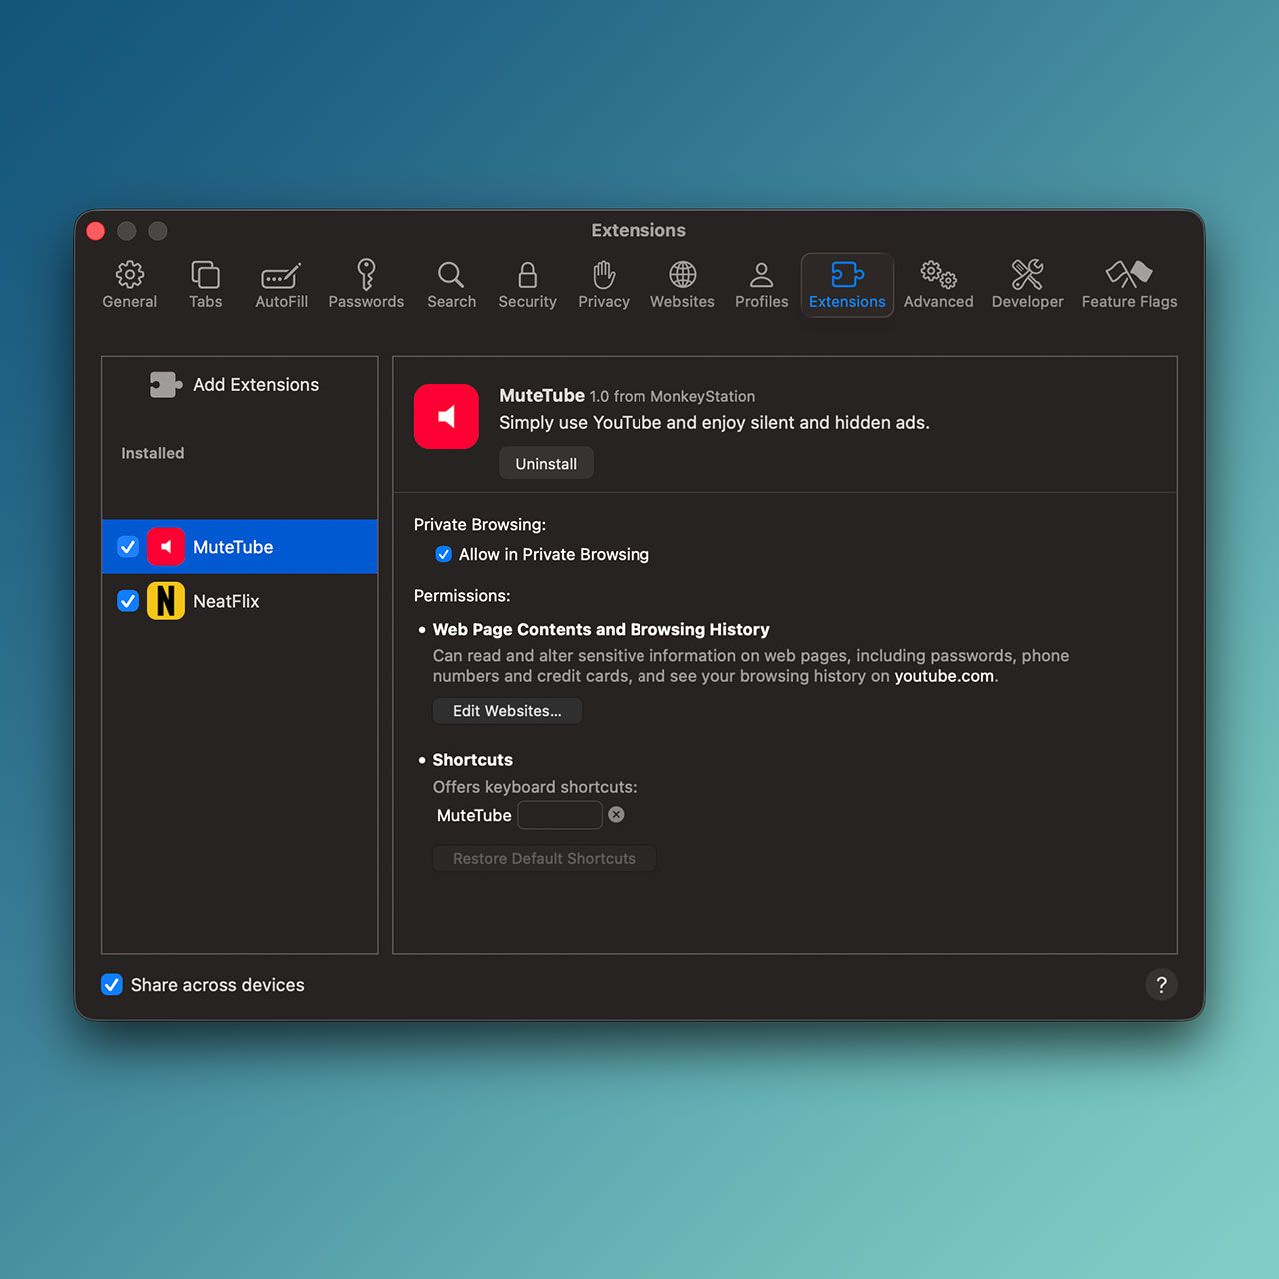Open the Tabs settings icon
1279x1279 pixels.
(206, 274)
